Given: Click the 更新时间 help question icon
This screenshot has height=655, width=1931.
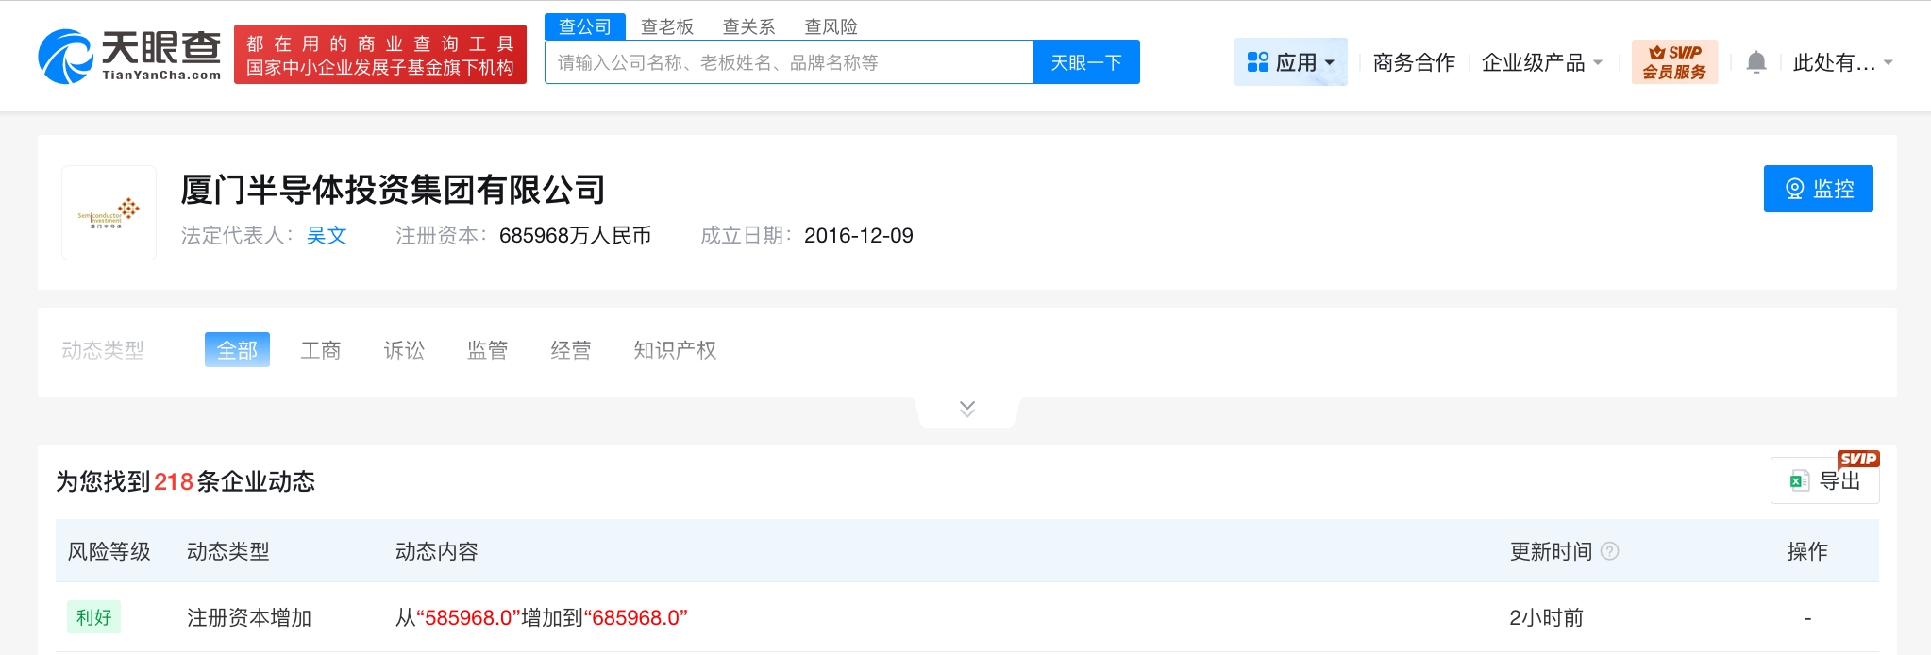Looking at the screenshot, I should coord(1610,551).
